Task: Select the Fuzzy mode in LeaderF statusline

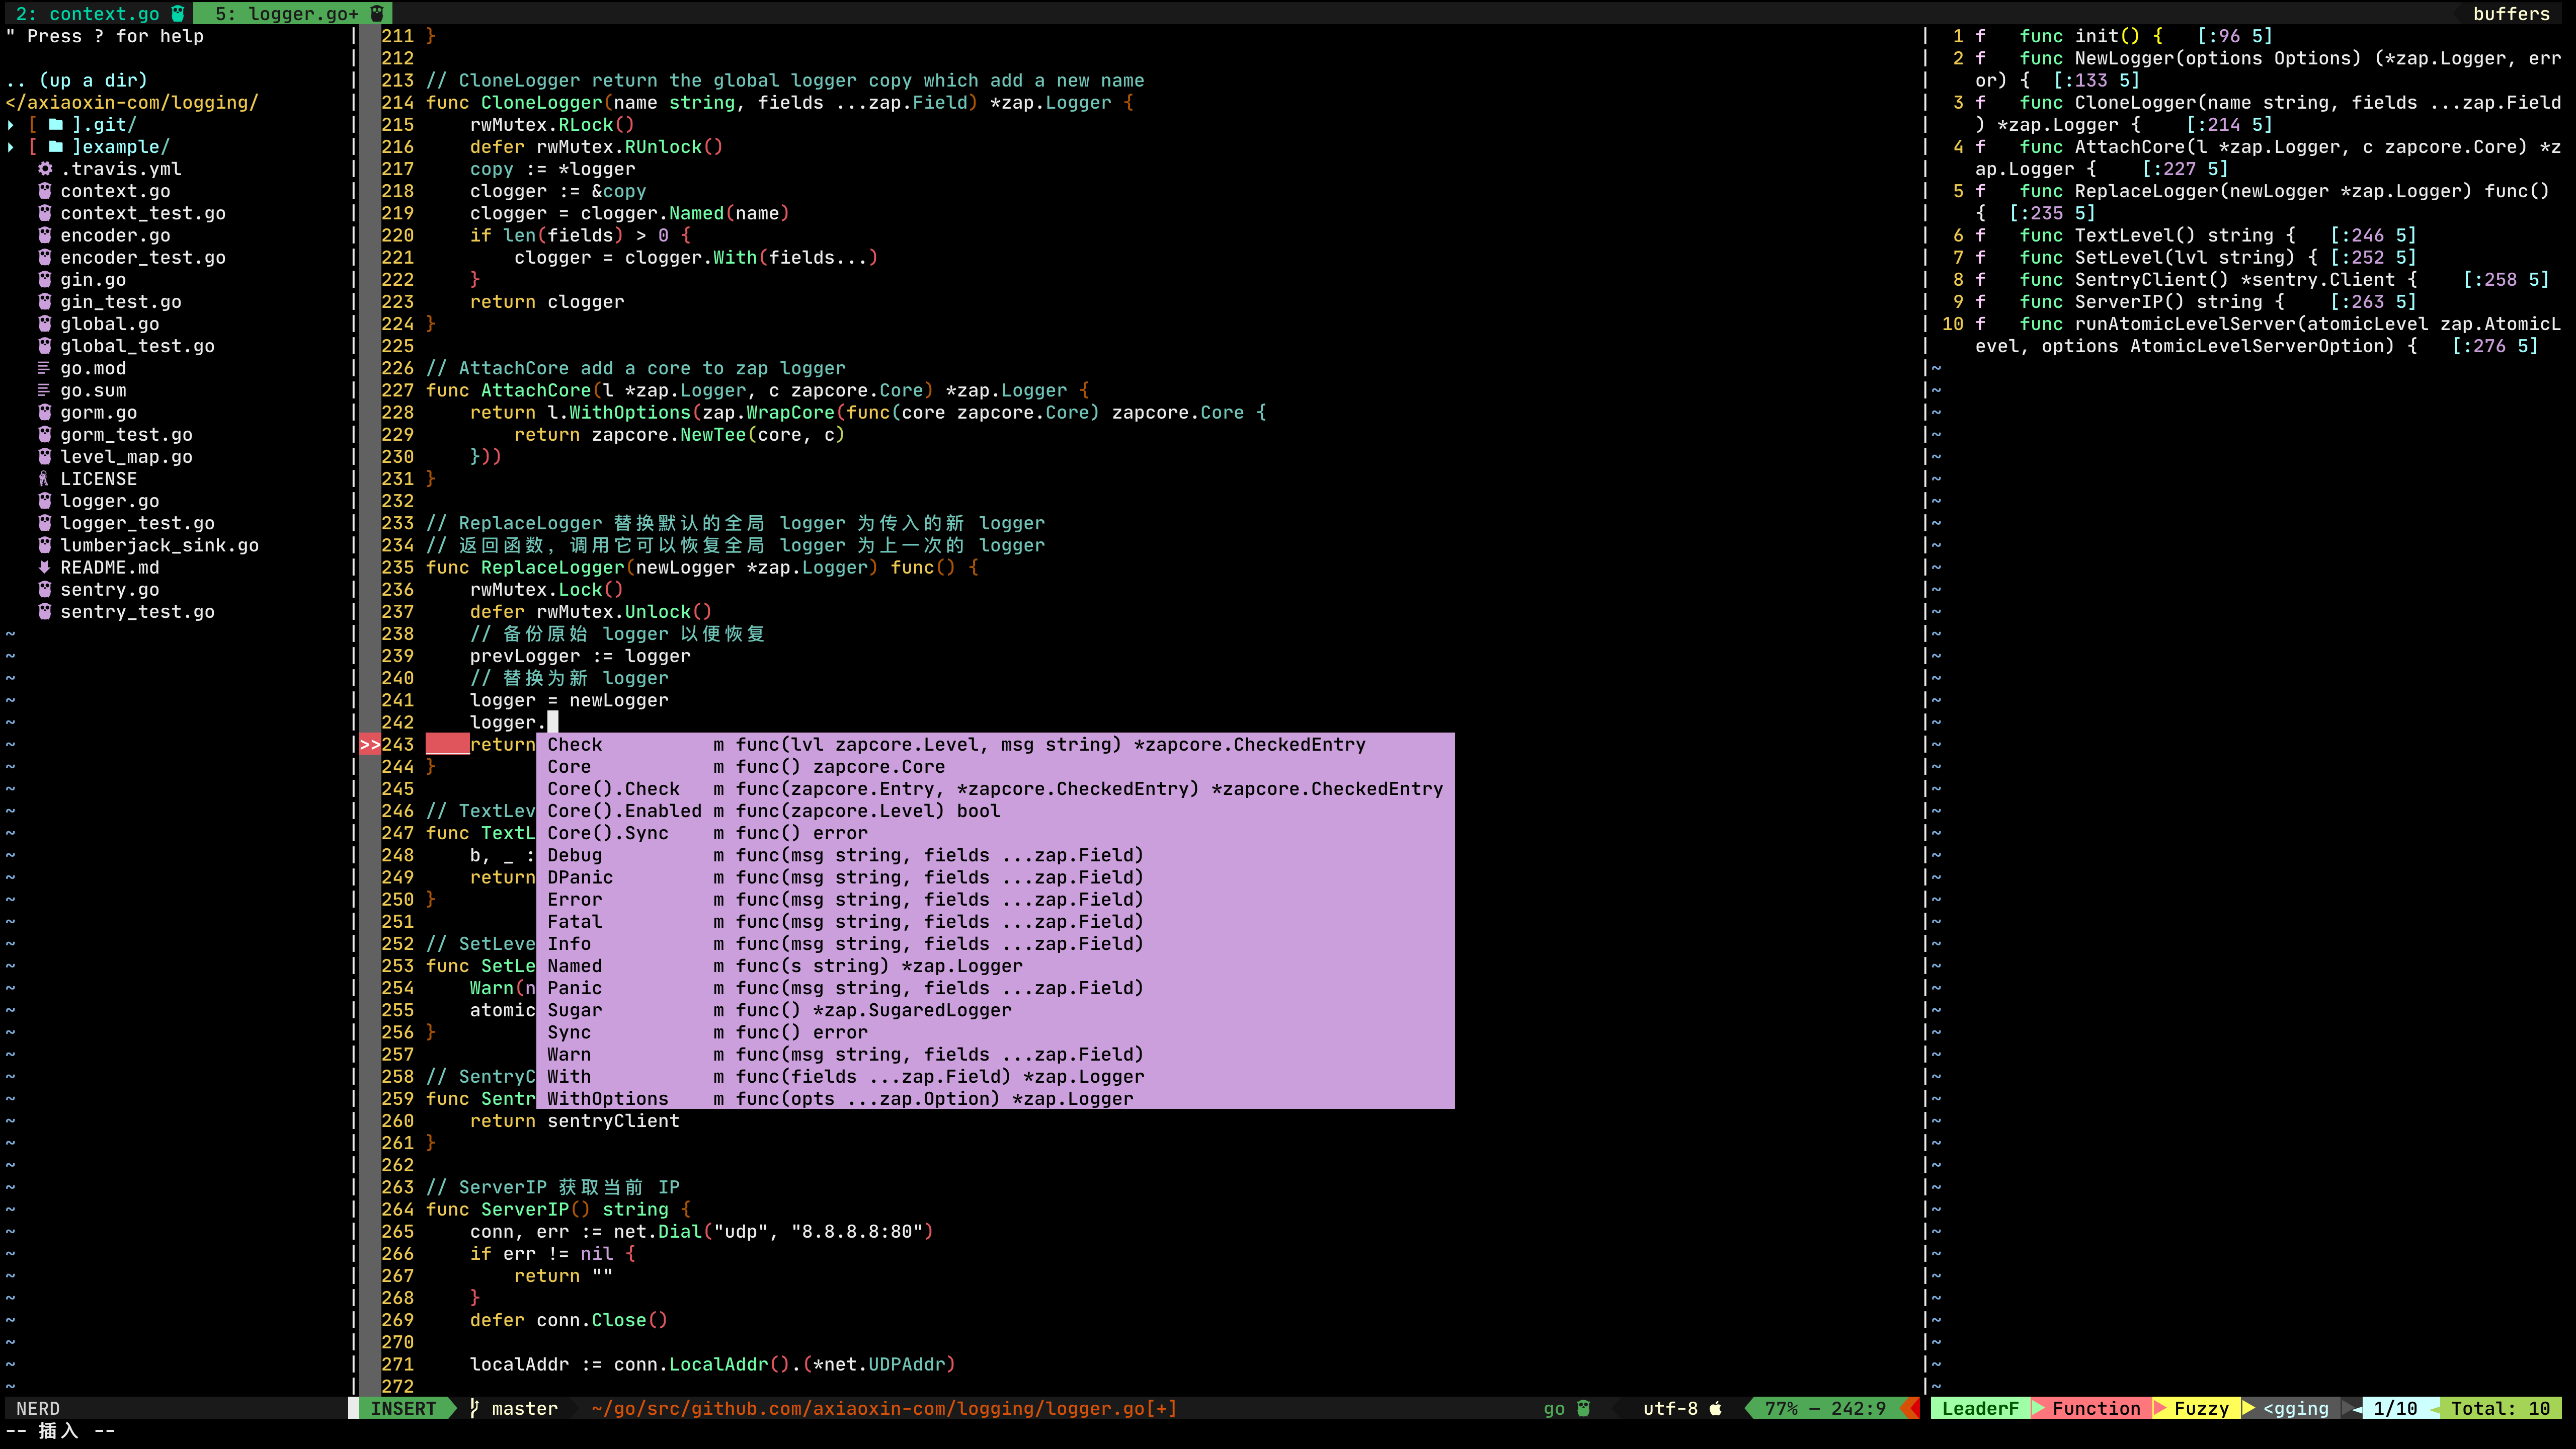Action: tap(2200, 1408)
